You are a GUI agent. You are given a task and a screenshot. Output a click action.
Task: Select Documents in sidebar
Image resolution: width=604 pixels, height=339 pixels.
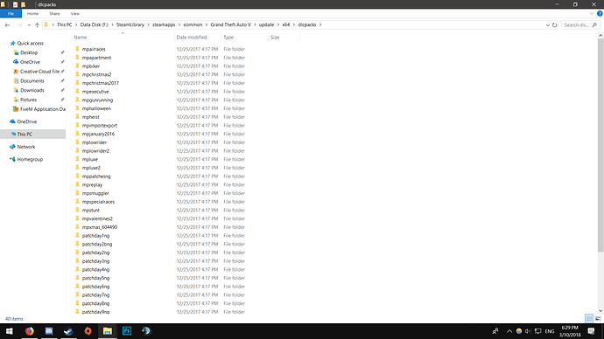[x=32, y=81]
